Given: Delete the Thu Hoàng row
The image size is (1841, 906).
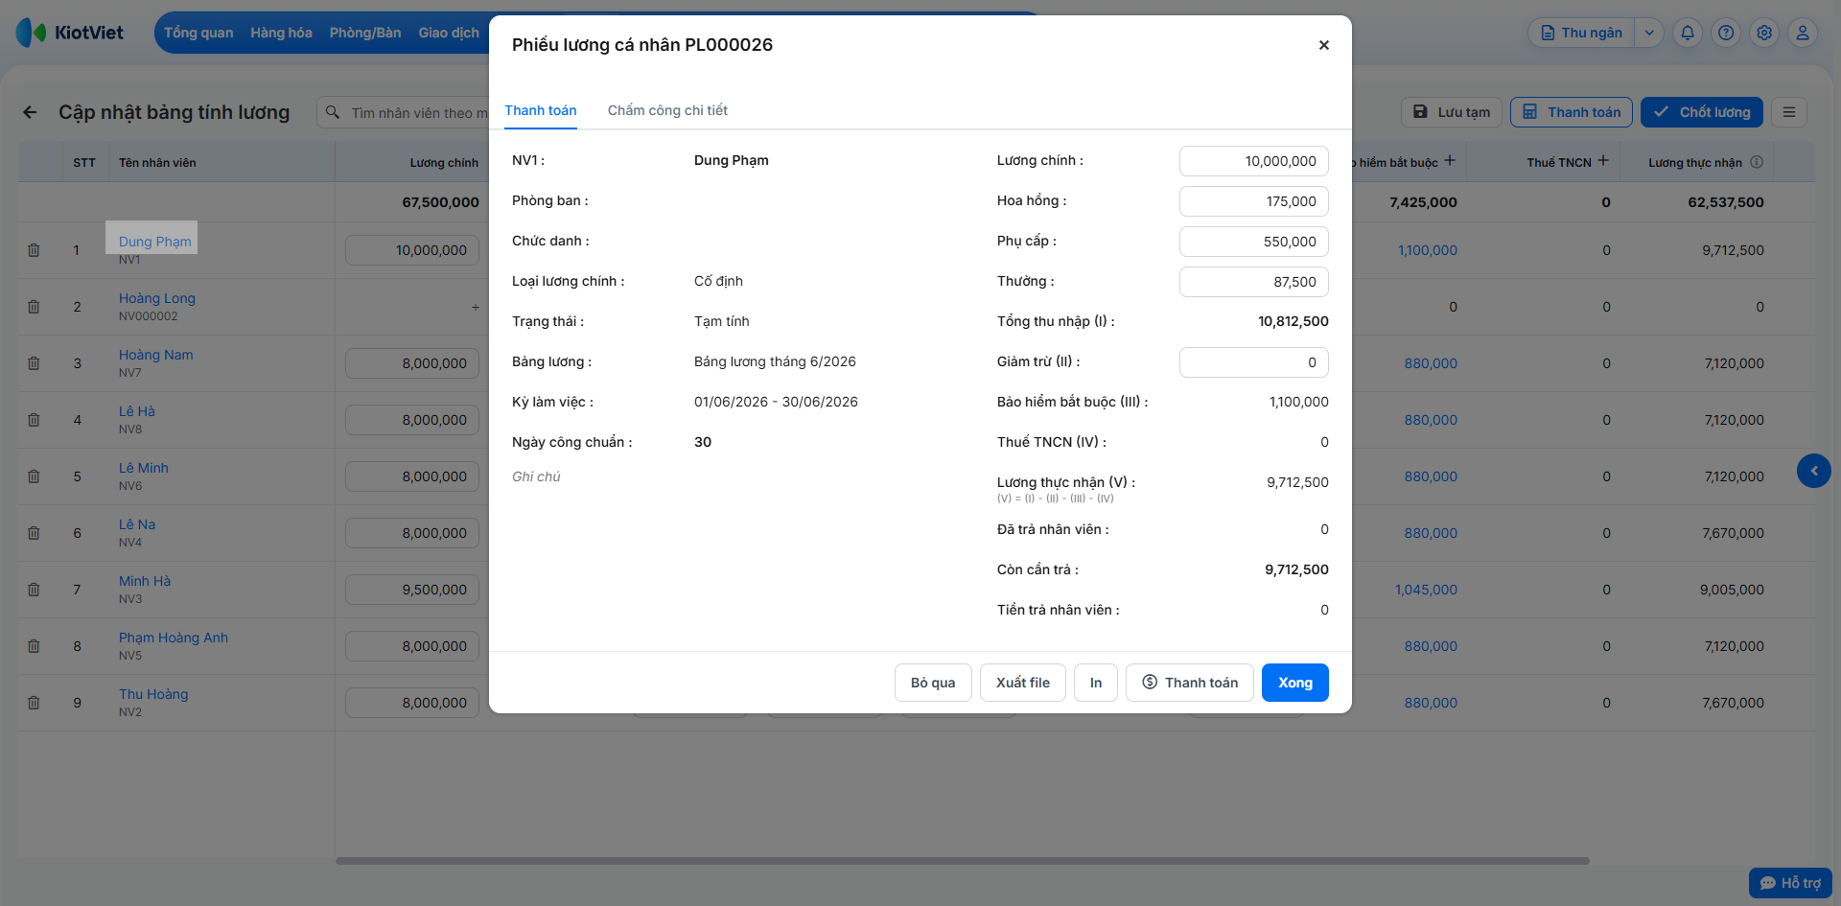Looking at the screenshot, I should coord(34,703).
